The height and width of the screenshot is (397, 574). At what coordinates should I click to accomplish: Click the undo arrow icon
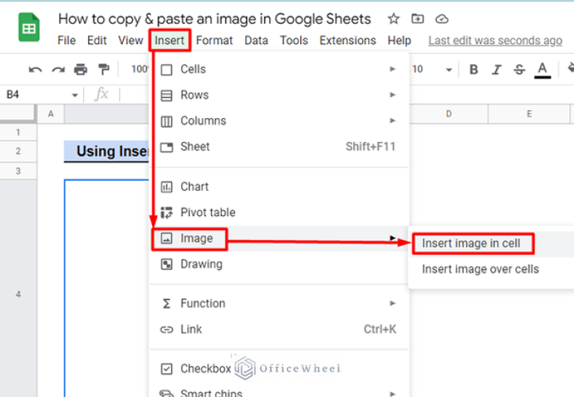click(x=35, y=70)
